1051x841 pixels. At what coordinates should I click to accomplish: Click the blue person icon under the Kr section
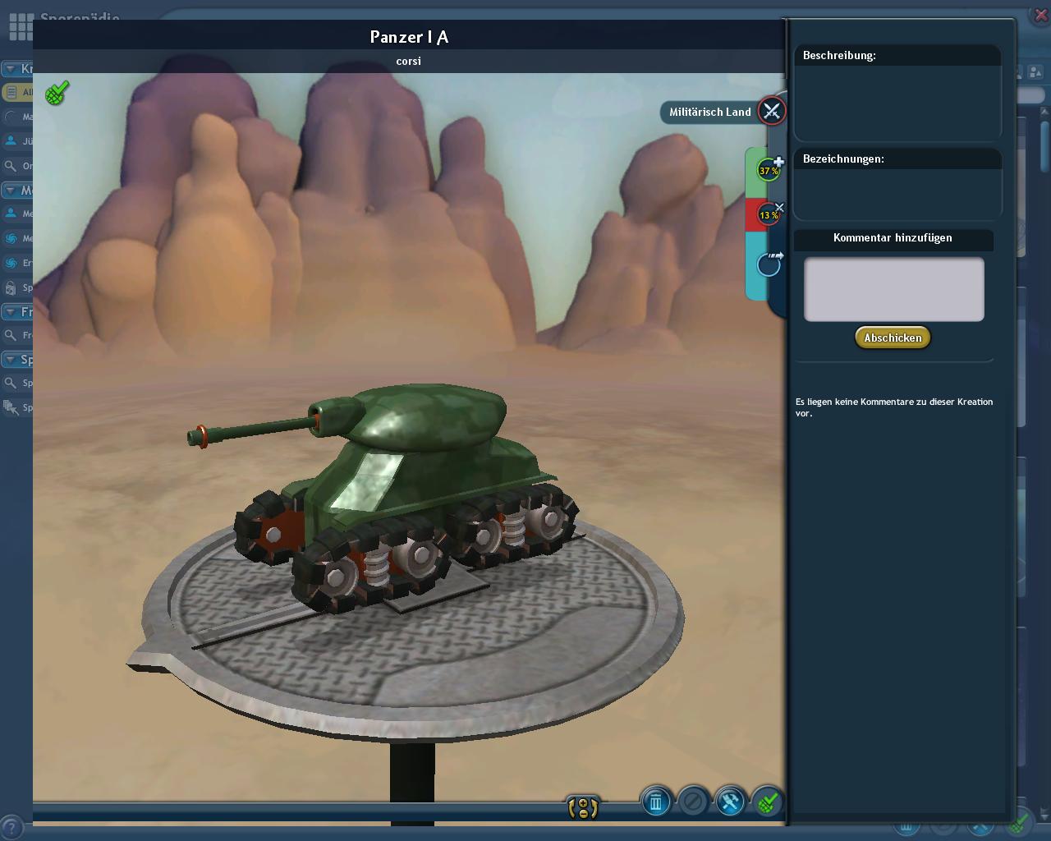(11, 141)
